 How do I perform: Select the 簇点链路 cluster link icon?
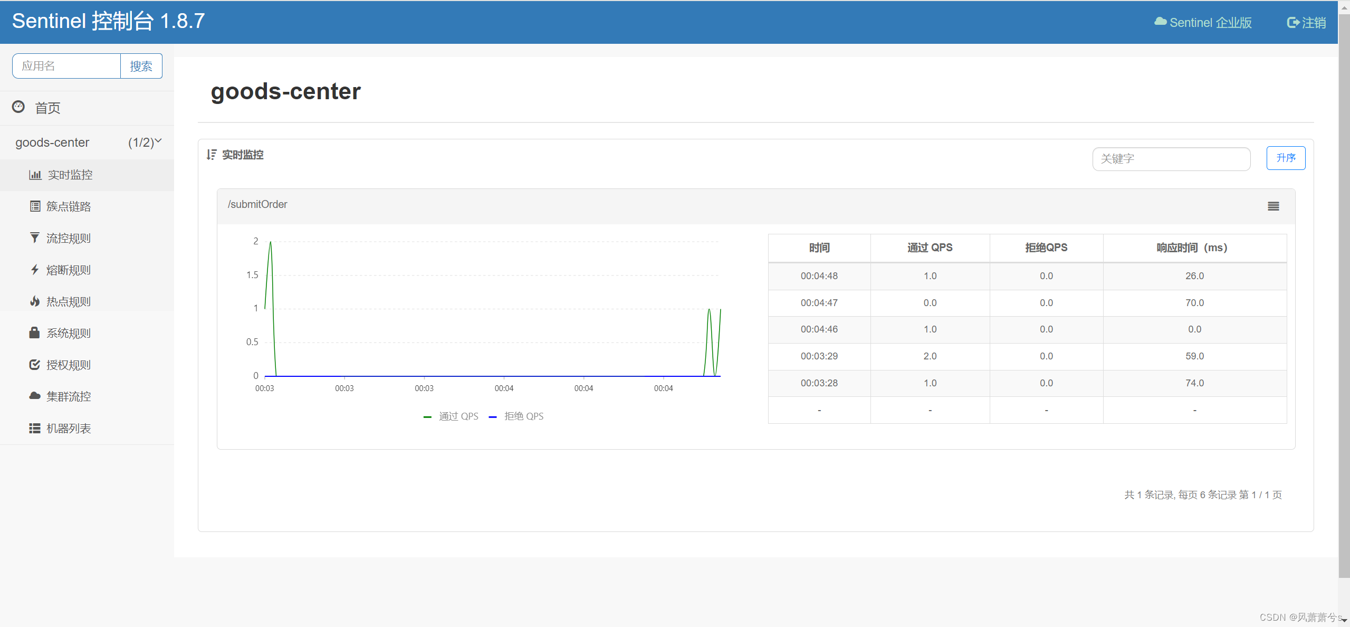pos(35,206)
